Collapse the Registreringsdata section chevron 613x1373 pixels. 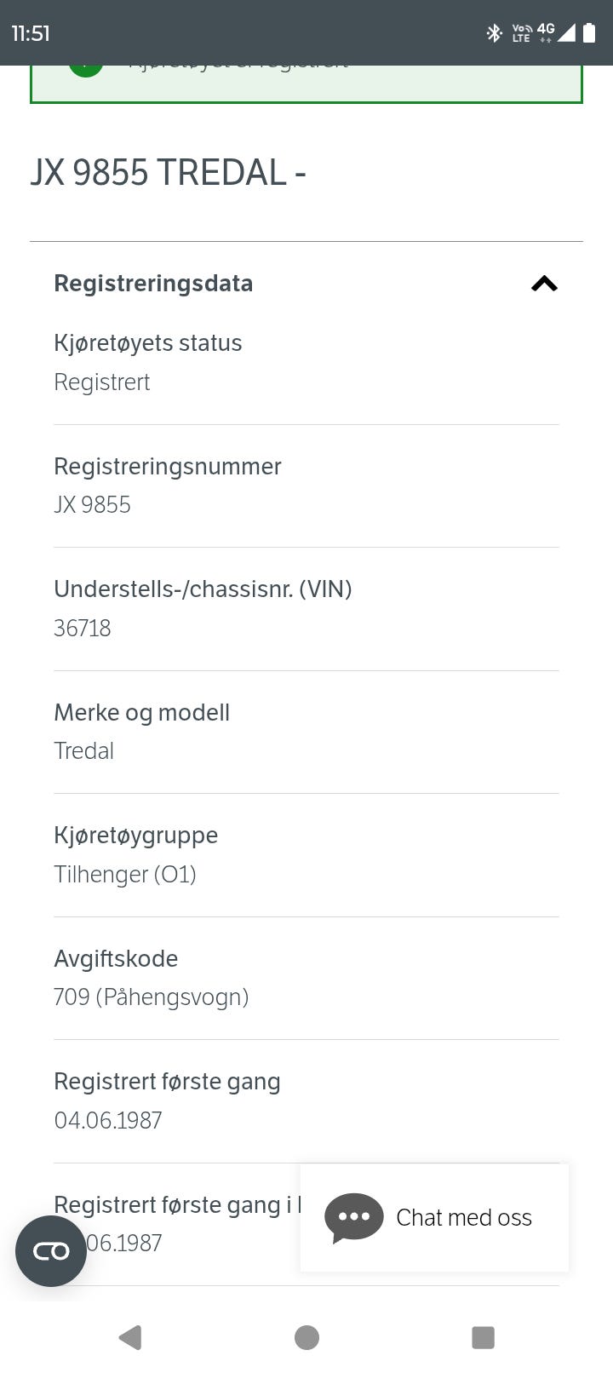pos(544,284)
